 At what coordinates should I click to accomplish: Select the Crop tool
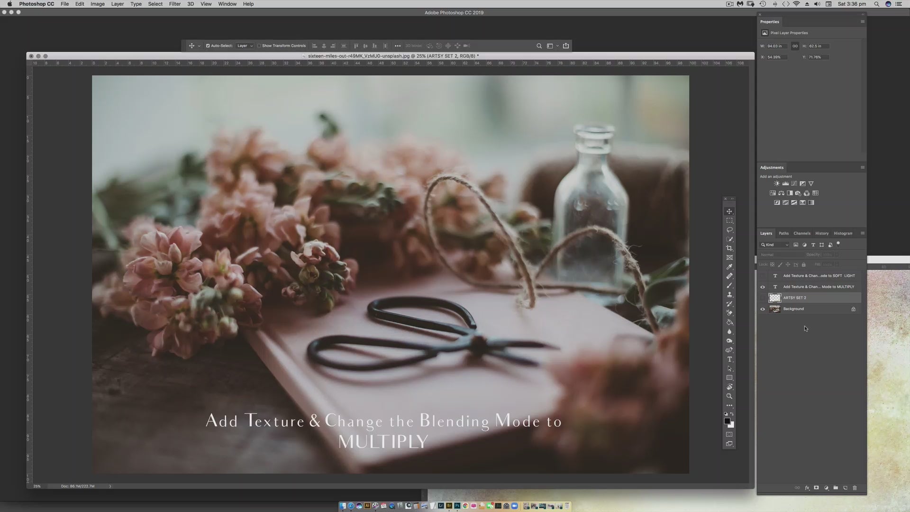[729, 248]
